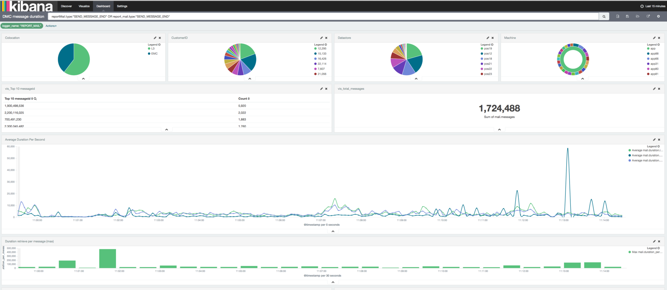Remove the Machine panel
The width and height of the screenshot is (667, 290).
tap(659, 38)
